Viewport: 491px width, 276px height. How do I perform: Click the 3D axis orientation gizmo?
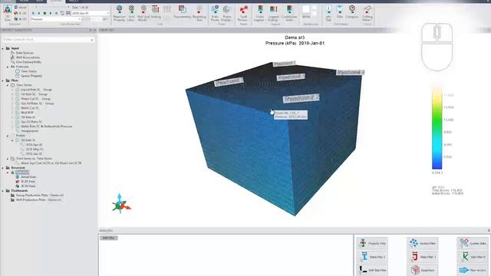coord(121,204)
